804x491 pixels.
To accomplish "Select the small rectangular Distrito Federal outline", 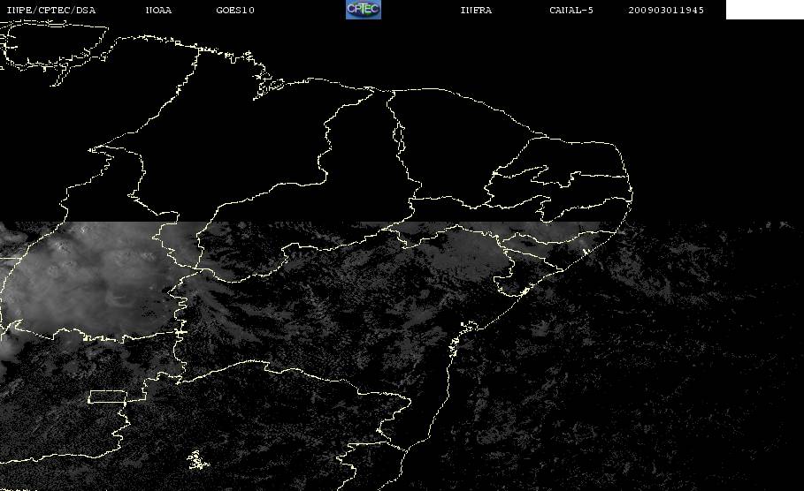I will pyautogui.click(x=108, y=397).
